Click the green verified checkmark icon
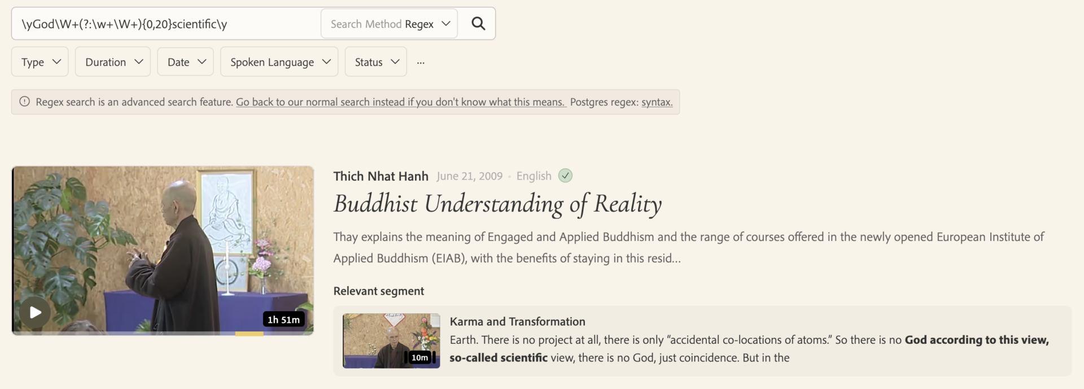The width and height of the screenshot is (1084, 389). coord(565,176)
